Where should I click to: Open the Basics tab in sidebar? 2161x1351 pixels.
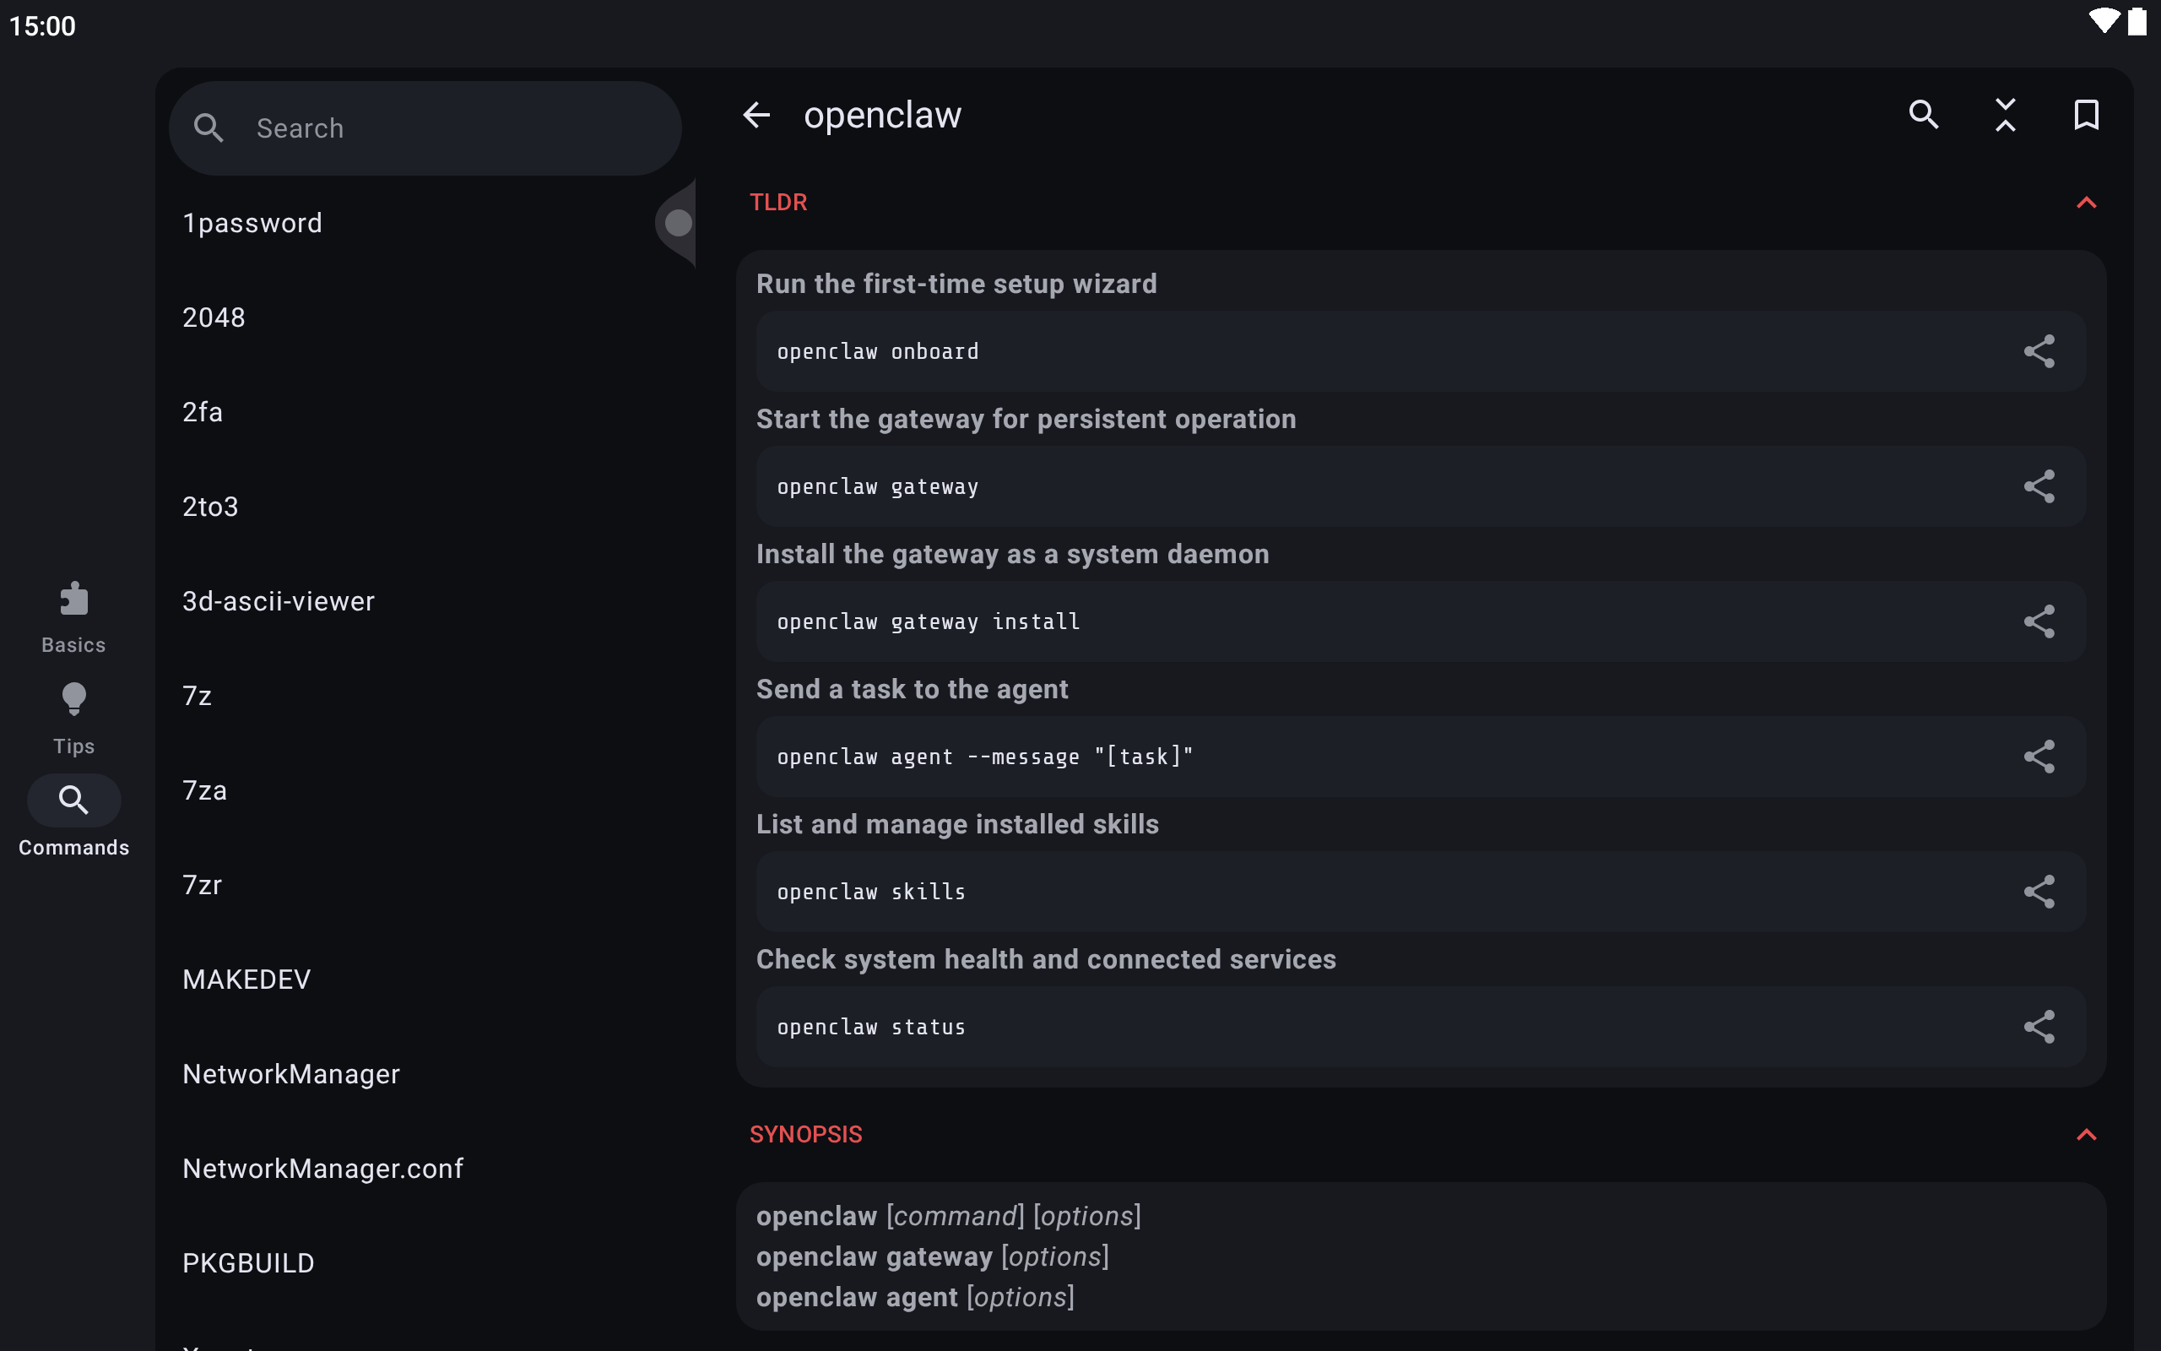[x=73, y=617]
